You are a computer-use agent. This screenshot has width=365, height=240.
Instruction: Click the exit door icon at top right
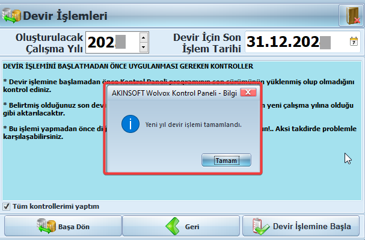coord(351,16)
